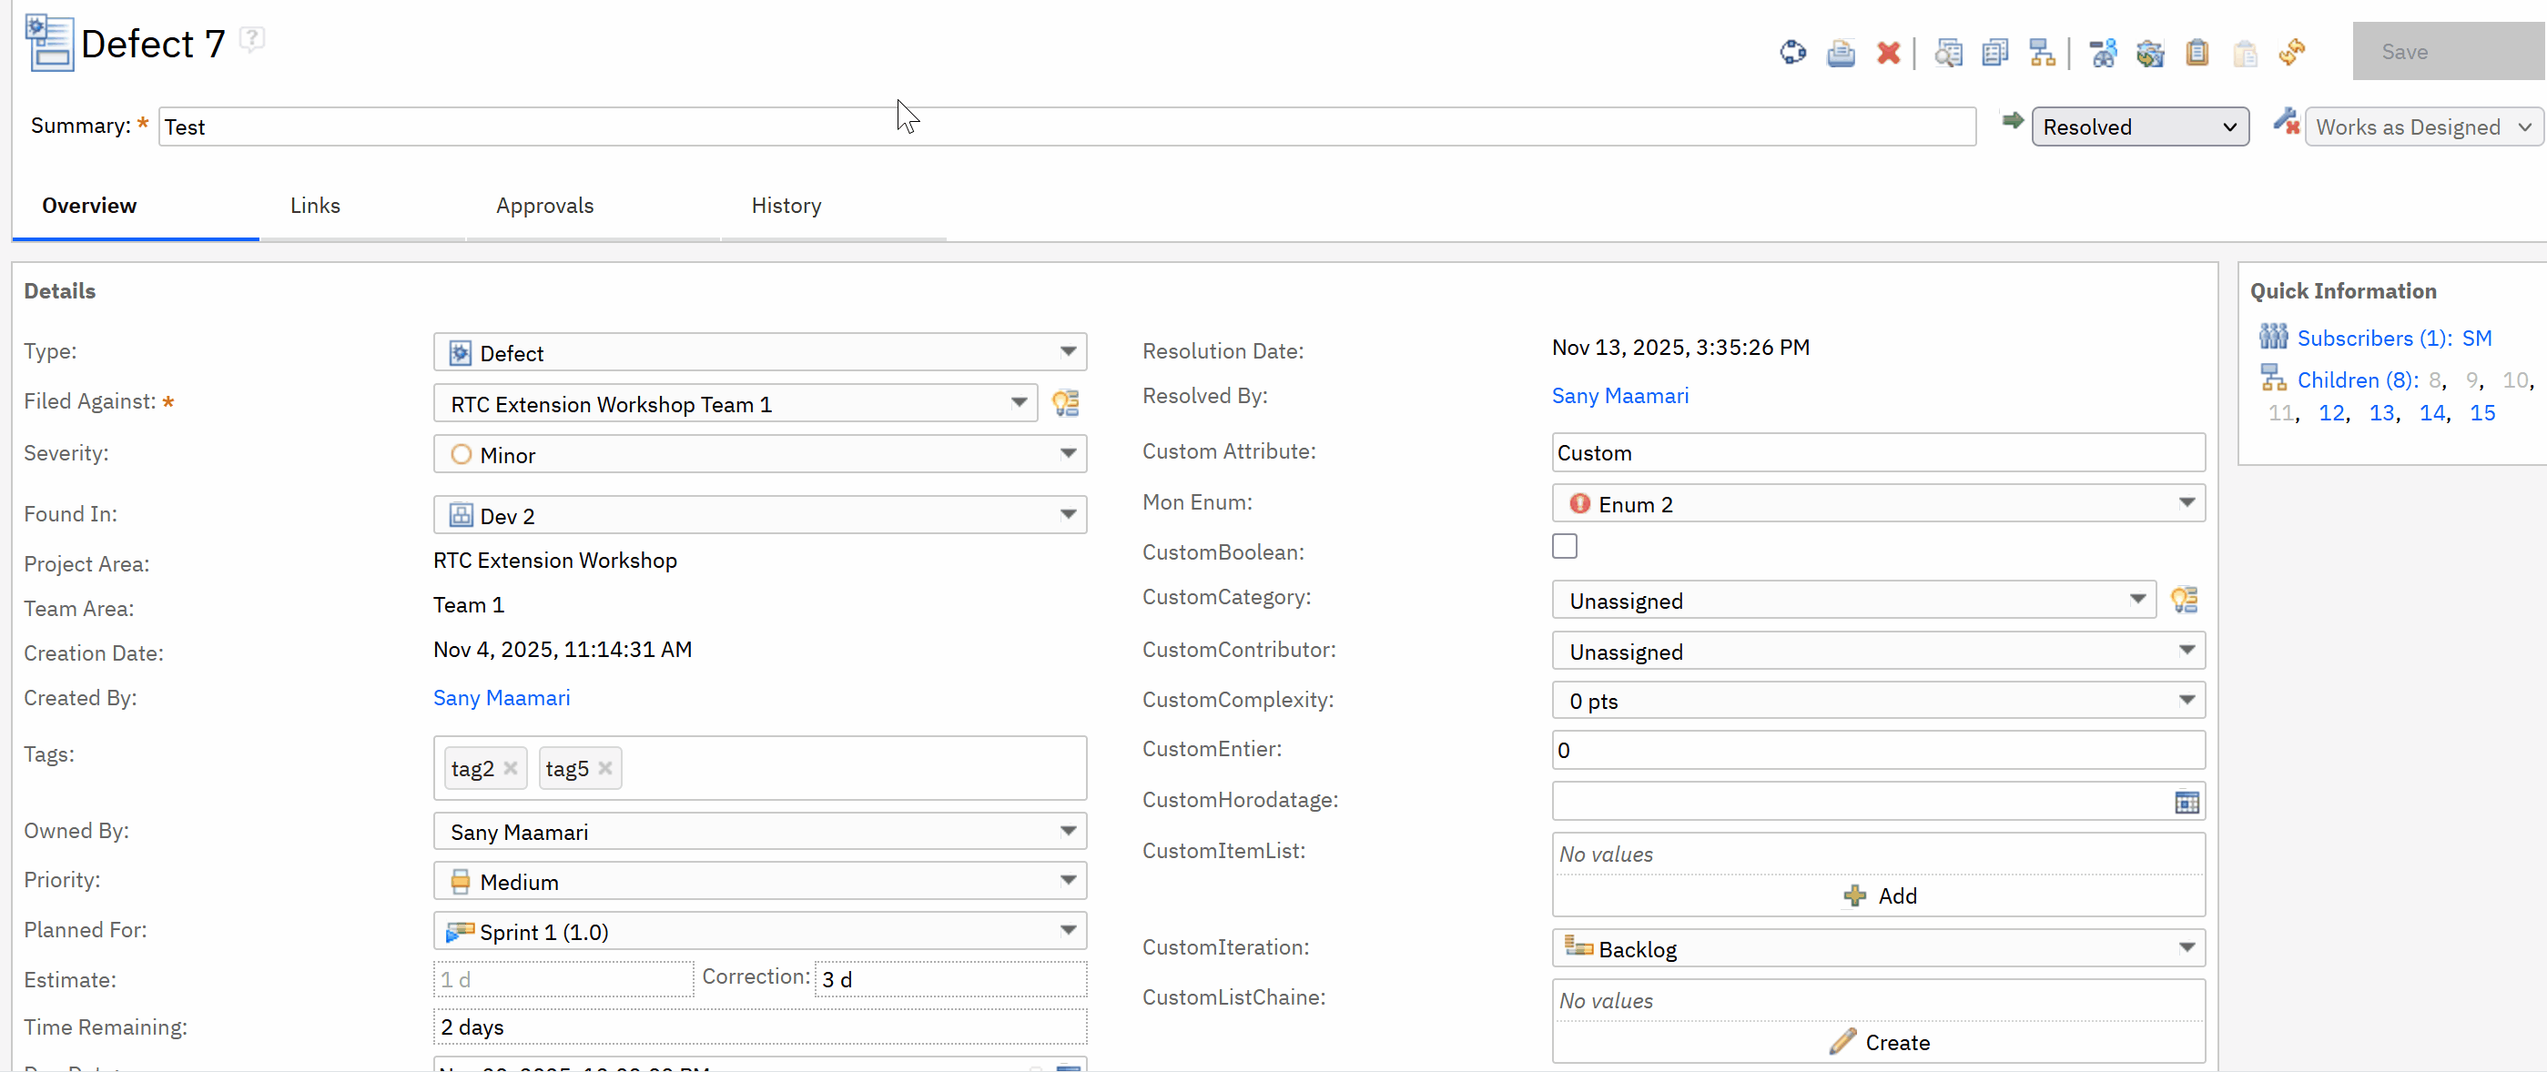
Task: Create child work item via hierarchy icon
Action: 2043,53
